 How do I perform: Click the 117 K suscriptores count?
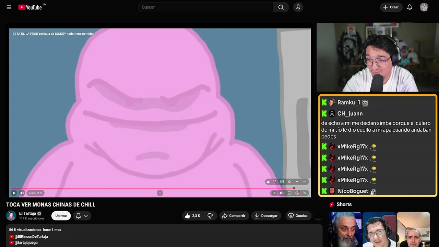pyautogui.click(x=32, y=219)
